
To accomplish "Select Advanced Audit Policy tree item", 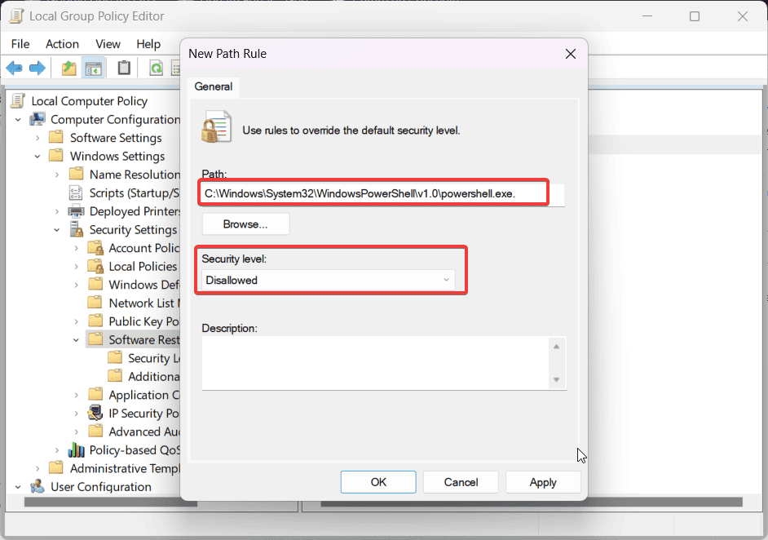I will [144, 432].
